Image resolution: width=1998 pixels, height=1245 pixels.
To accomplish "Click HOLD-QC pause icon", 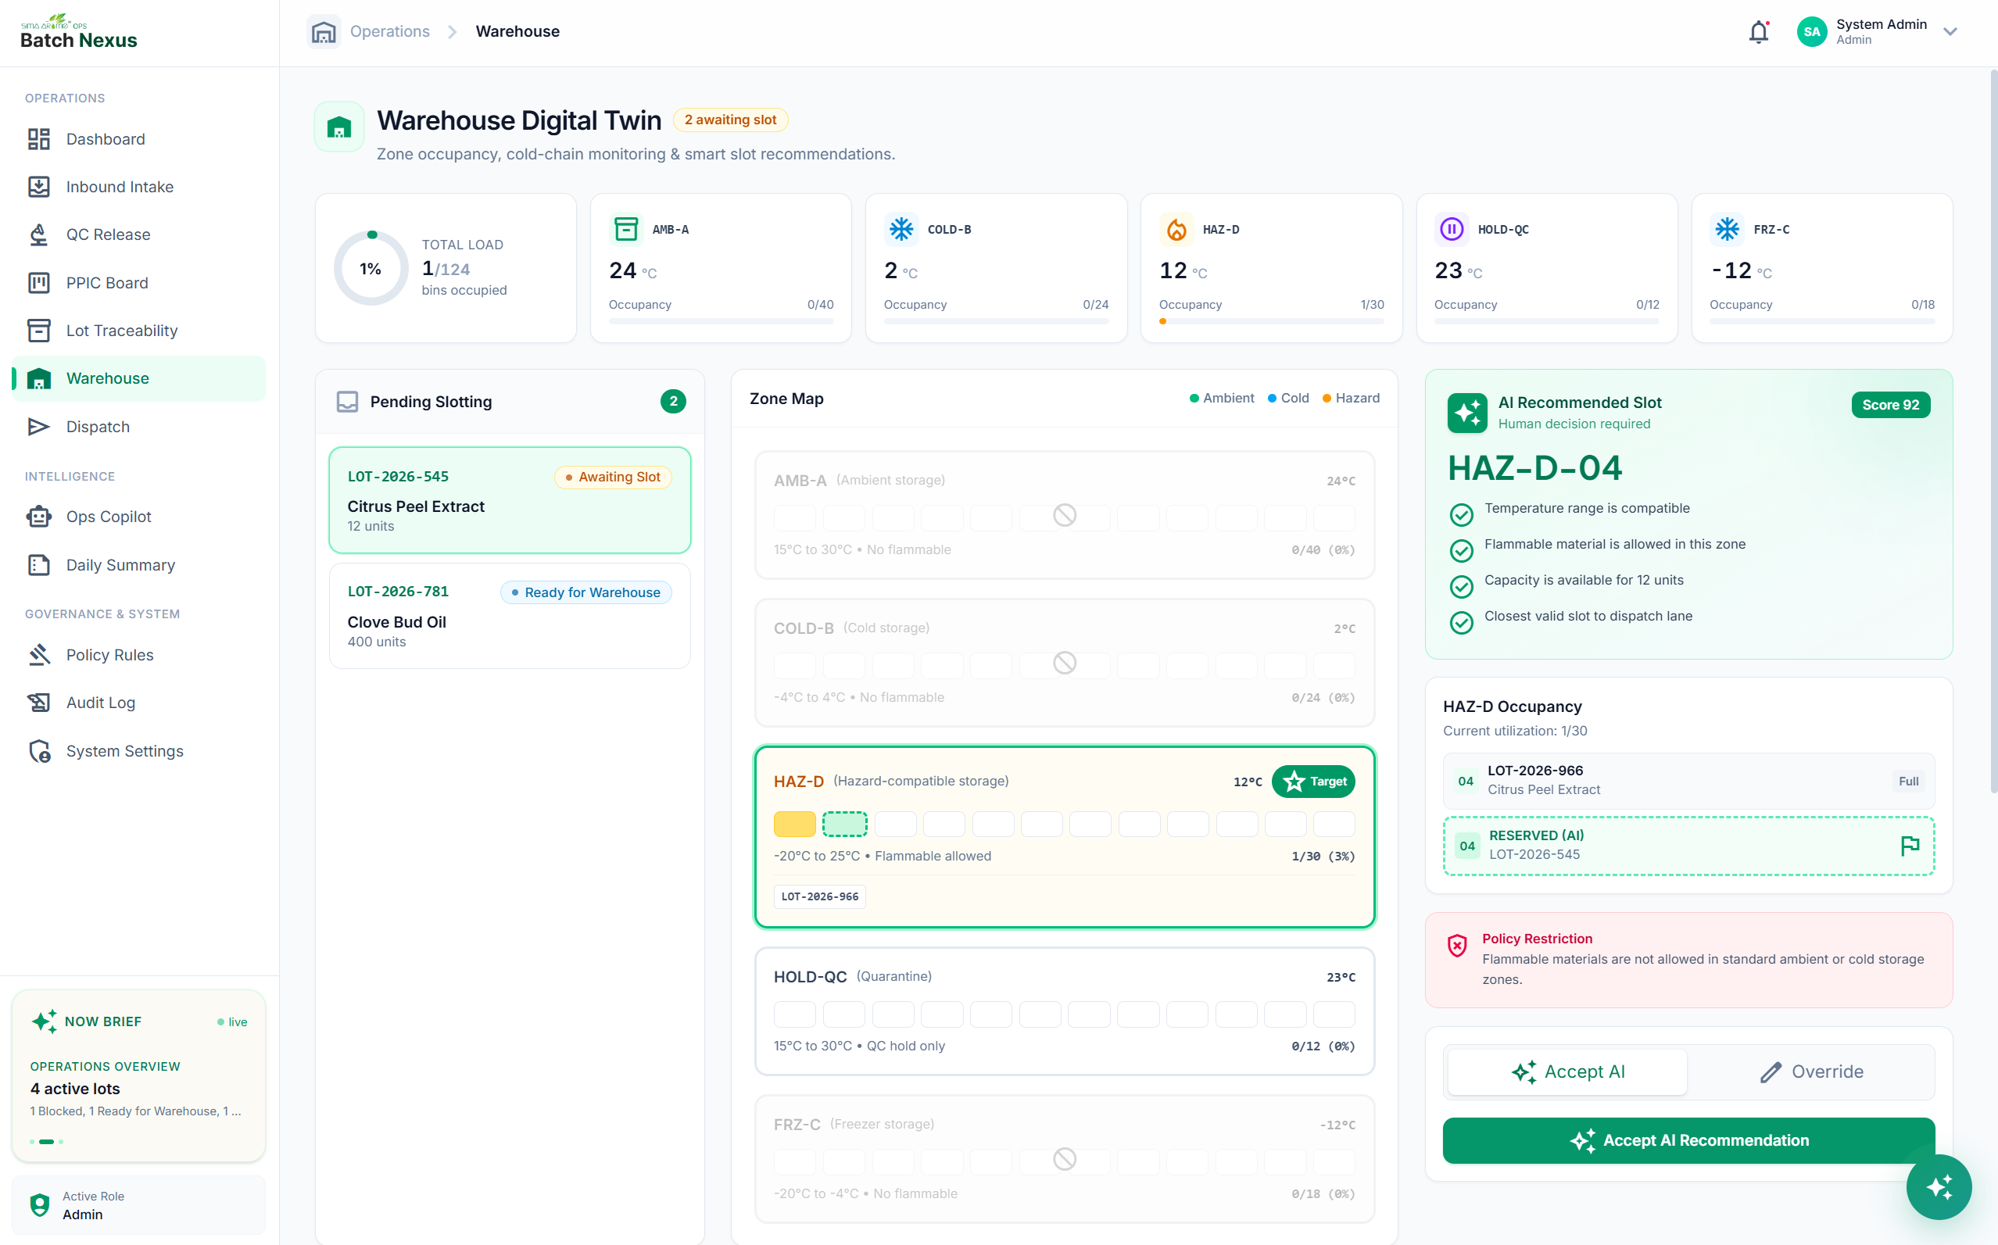I will pos(1451,229).
